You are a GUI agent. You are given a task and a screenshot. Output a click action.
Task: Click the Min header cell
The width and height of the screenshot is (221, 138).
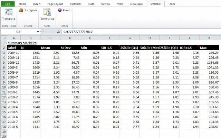click(90, 48)
